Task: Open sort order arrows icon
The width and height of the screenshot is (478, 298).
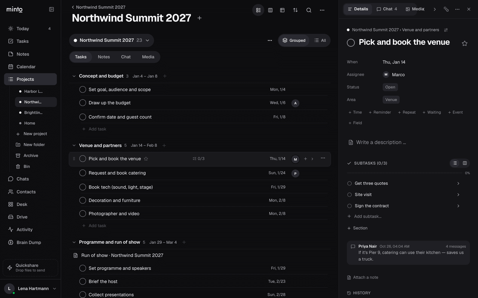Action: click(295, 10)
